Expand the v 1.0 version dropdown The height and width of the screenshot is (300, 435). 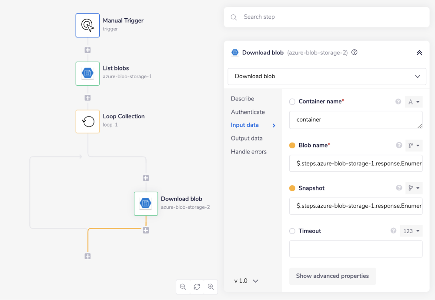[x=246, y=281]
